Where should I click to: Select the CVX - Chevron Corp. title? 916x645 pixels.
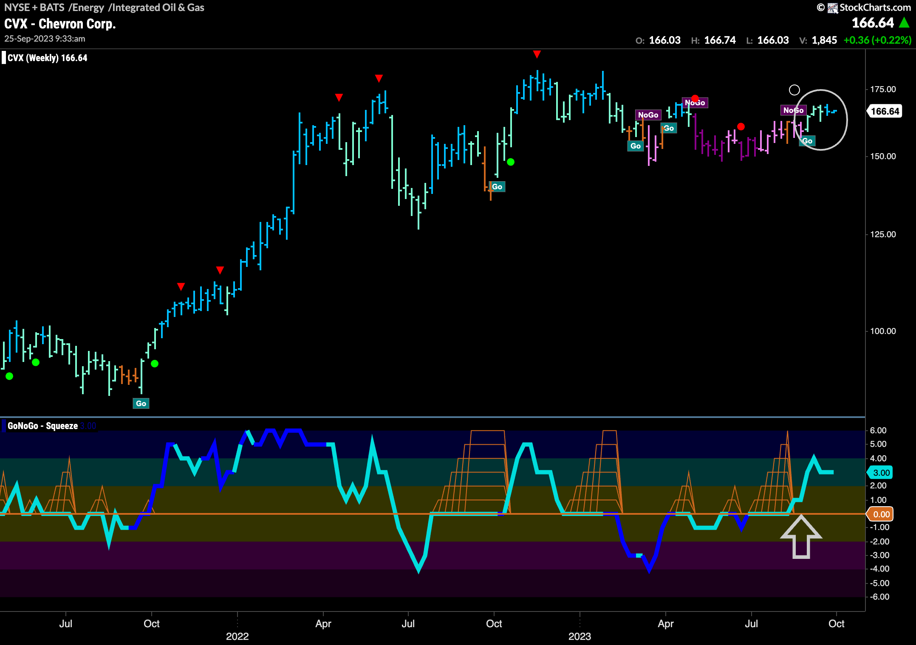click(60, 24)
